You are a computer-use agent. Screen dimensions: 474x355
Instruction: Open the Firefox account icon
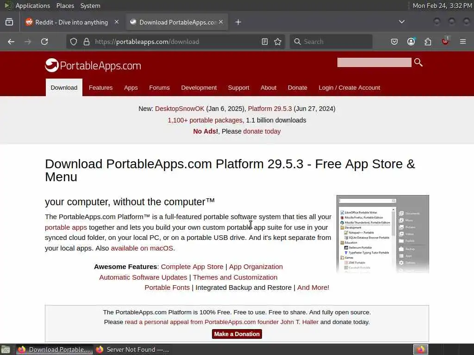(411, 42)
